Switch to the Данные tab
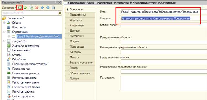Image resolution: width=207 pixels, height=100 pixels. 80,31
